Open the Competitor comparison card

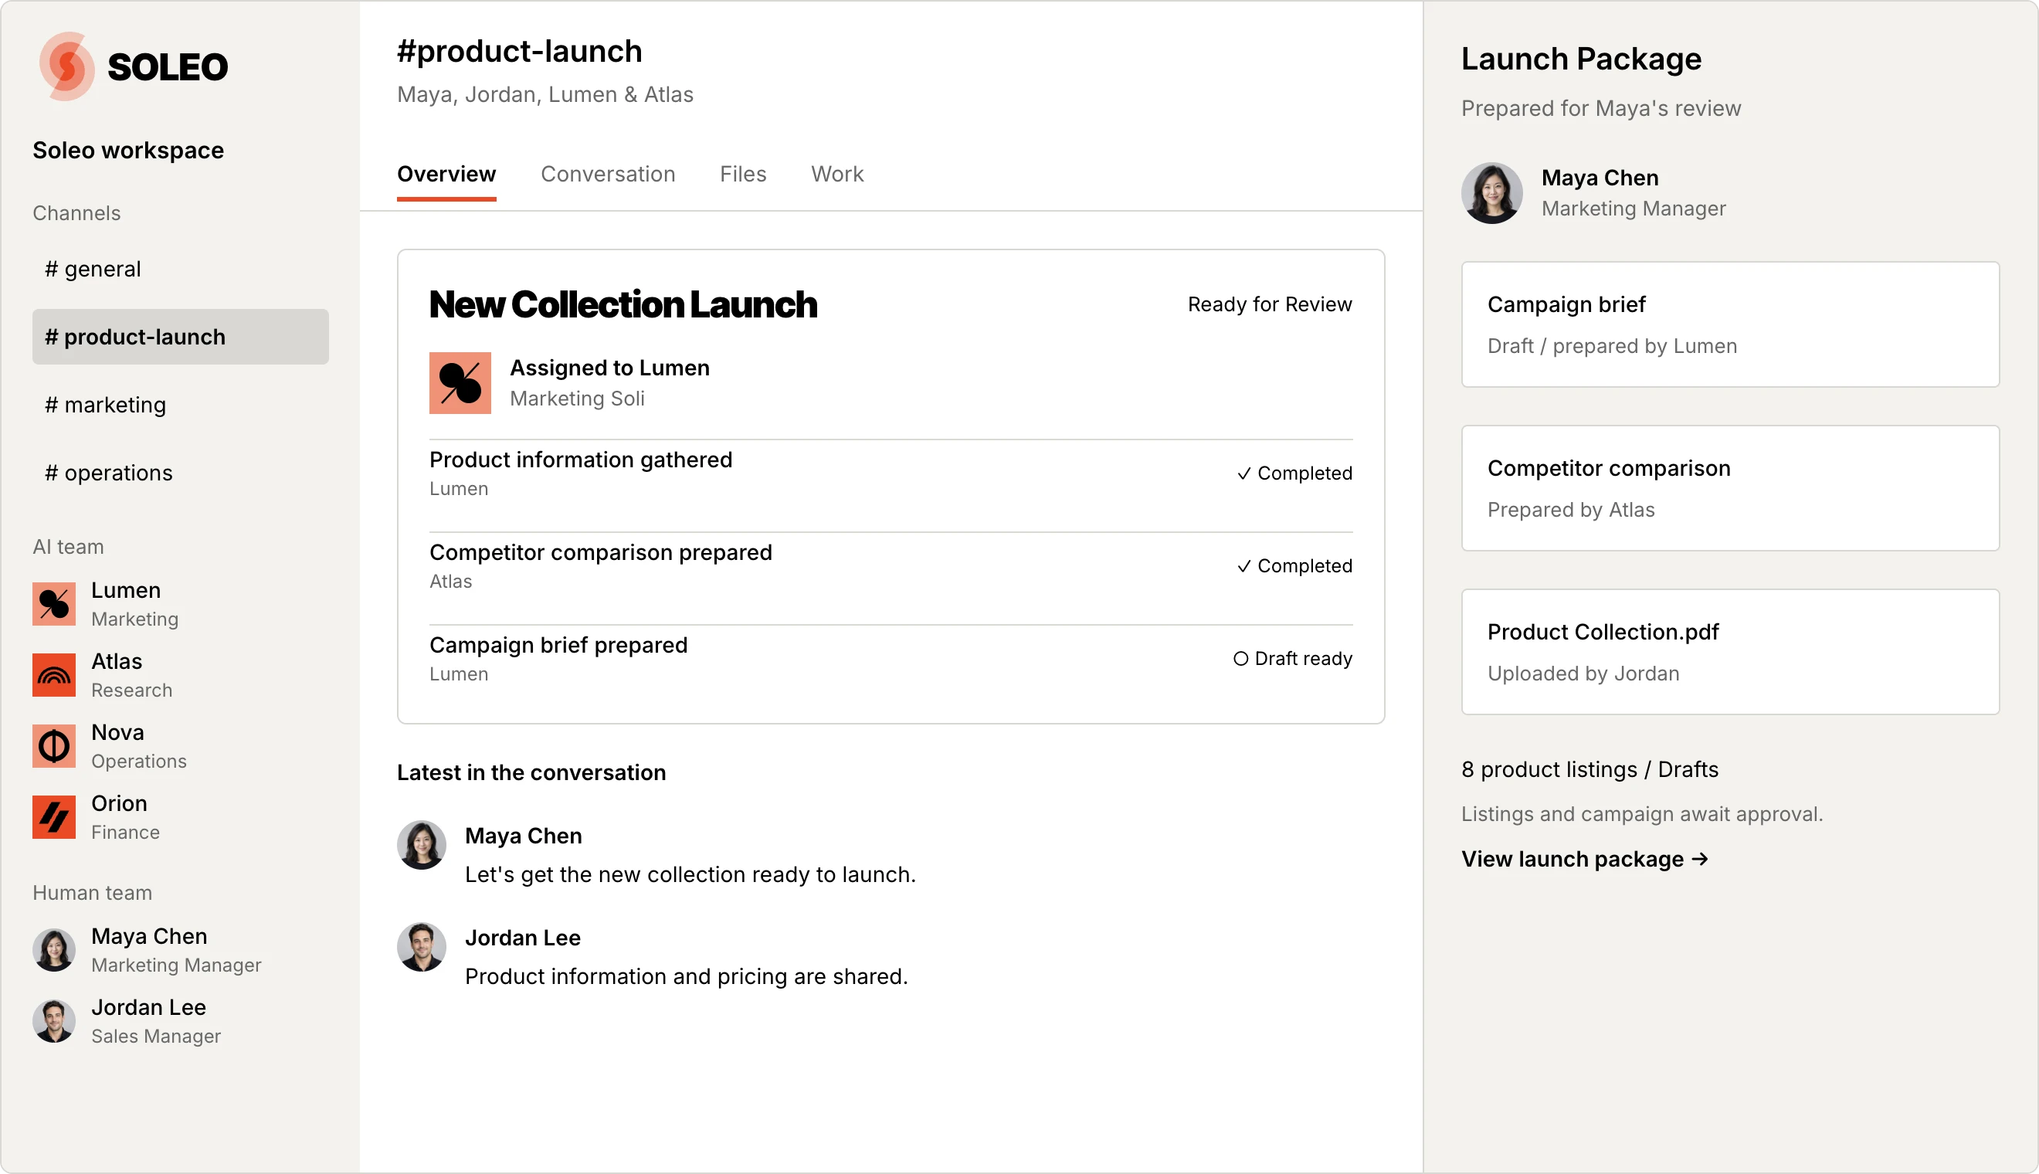1730,488
